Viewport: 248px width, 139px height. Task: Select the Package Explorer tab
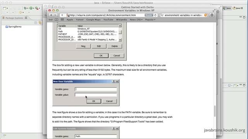(14, 18)
